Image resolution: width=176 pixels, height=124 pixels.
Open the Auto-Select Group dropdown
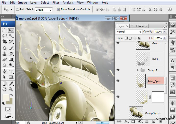(43, 10)
